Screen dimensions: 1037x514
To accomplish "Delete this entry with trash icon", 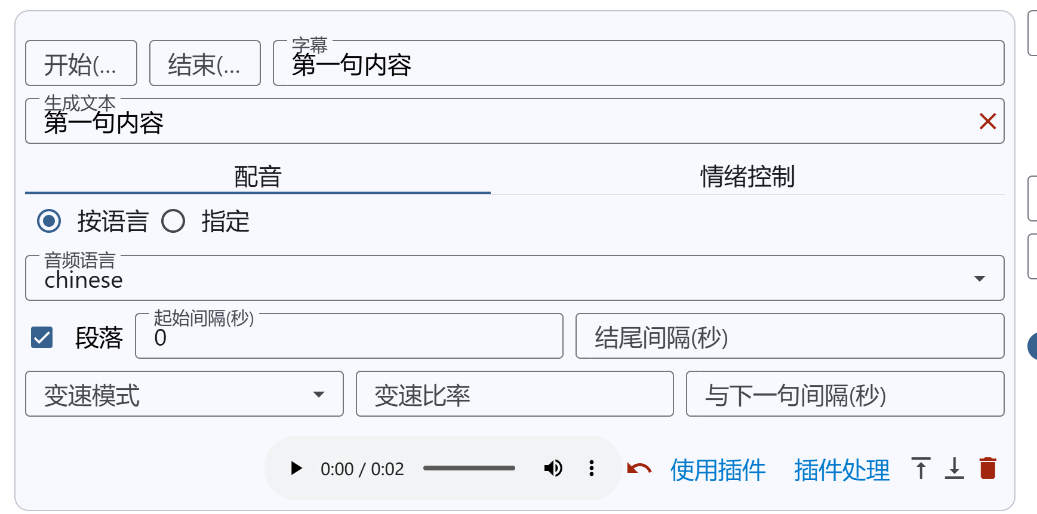I will click(988, 469).
